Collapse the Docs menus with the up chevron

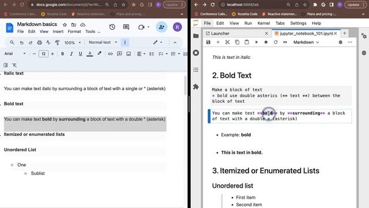click(x=175, y=43)
